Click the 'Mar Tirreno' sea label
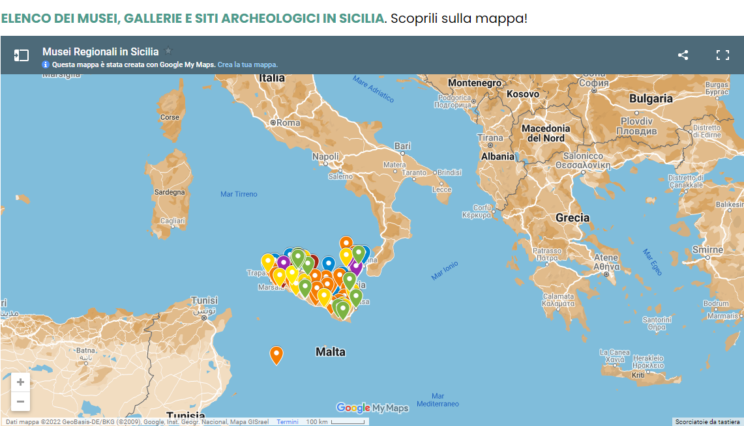Viewport: 744px width, 426px height. [239, 194]
